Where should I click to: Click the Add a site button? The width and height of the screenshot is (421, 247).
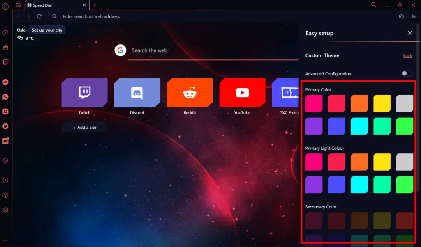click(85, 128)
